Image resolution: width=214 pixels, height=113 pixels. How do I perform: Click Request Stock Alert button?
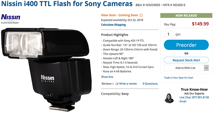coord(186,60)
